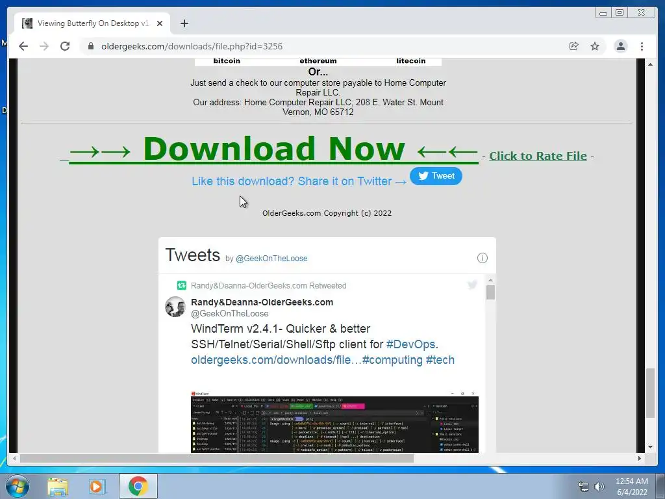The image size is (665, 499).
Task: Click the litecoin label
Action: coord(410,60)
